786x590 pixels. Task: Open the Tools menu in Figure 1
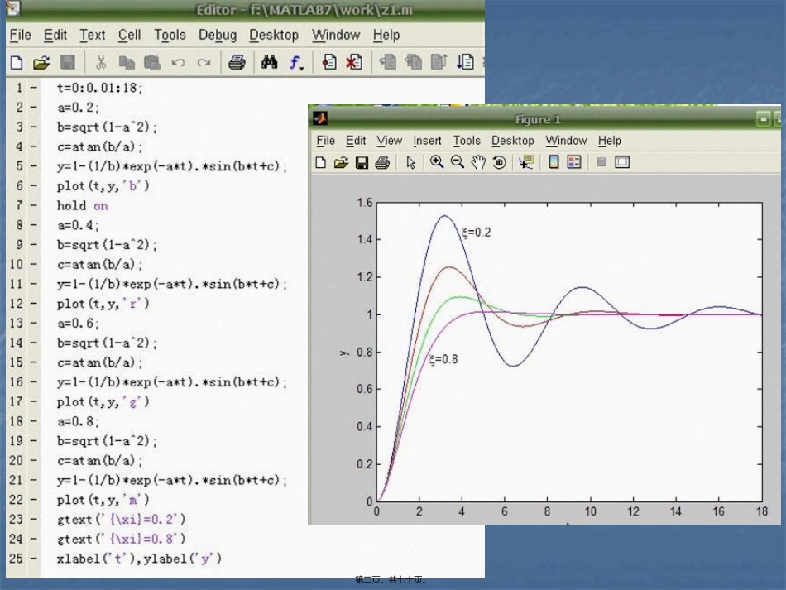point(467,141)
